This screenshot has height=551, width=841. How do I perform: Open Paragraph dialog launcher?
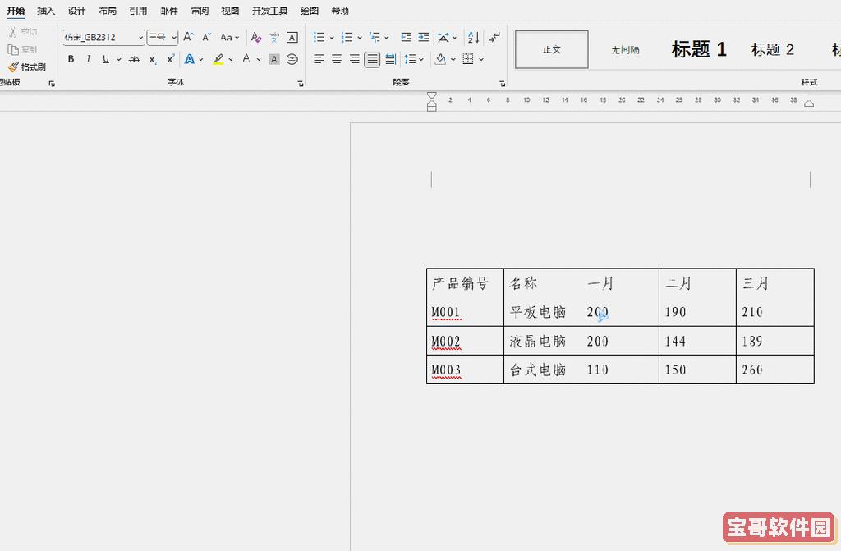pyautogui.click(x=502, y=84)
